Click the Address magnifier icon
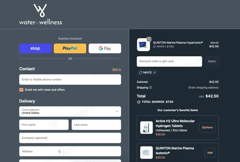This screenshot has width=240, height=162. [x=59, y=151]
